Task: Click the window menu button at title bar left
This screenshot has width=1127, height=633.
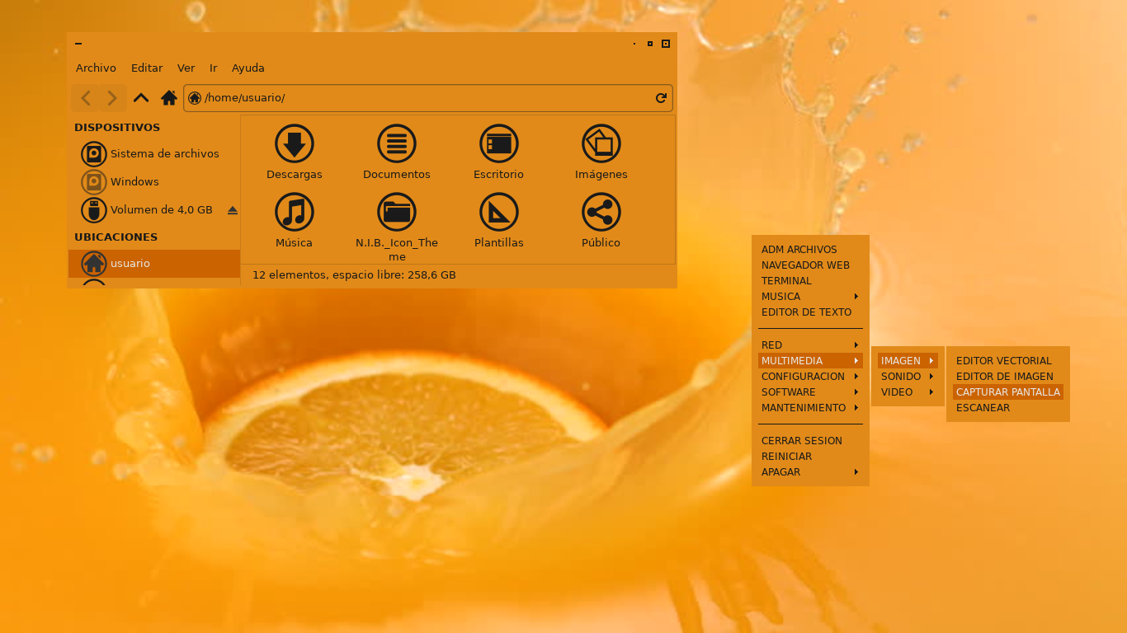Action: pos(78,44)
